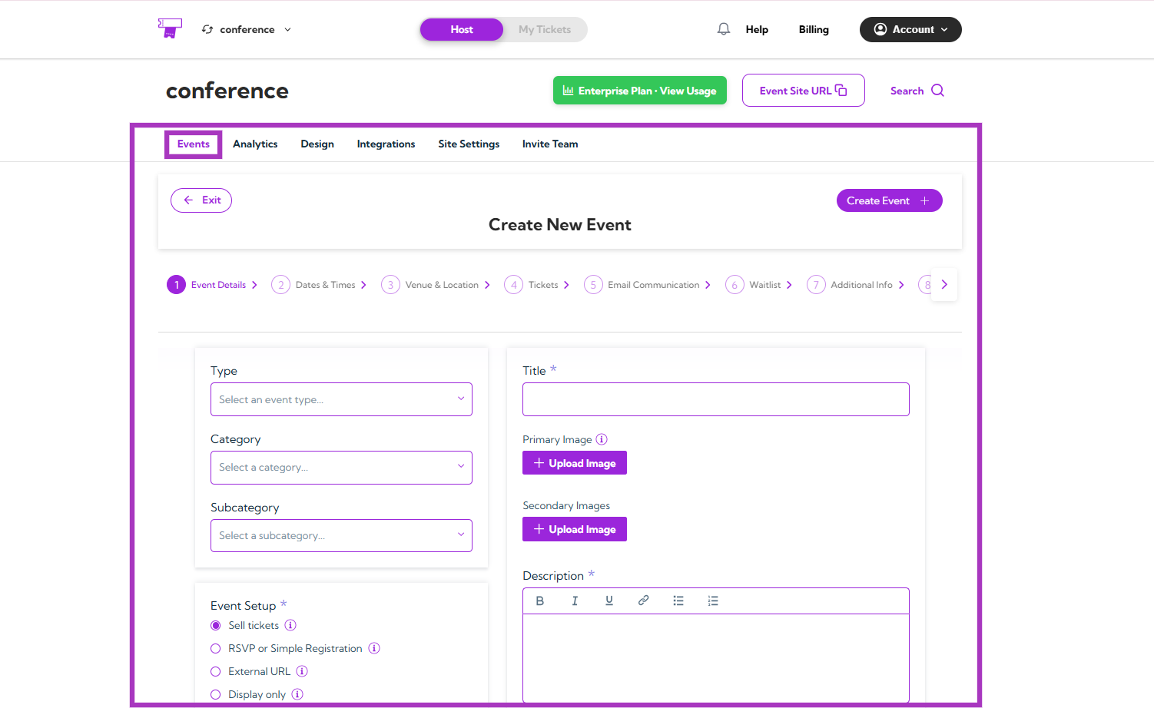Switch to My Tickets mode

(x=545, y=29)
